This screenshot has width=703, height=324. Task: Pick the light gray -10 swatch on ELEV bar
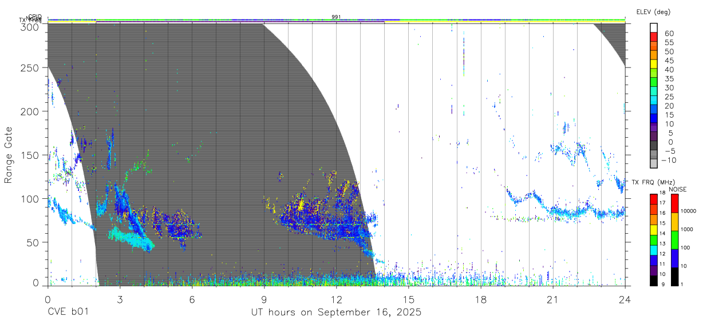[x=654, y=162]
